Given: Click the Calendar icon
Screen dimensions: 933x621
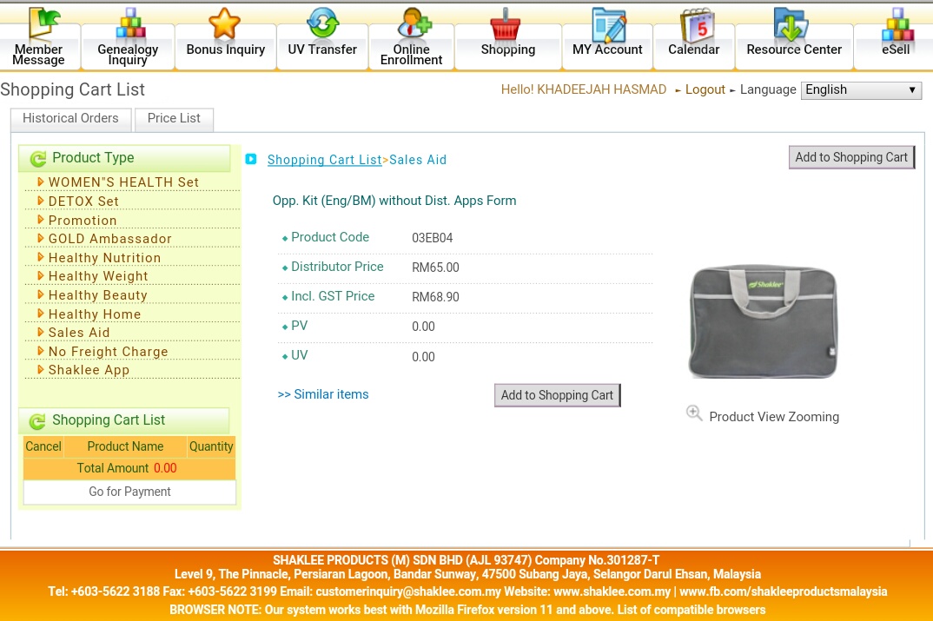Looking at the screenshot, I should pyautogui.click(x=697, y=24).
